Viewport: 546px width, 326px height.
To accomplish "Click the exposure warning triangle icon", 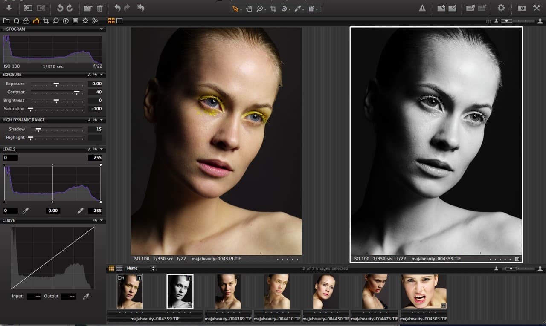I will point(422,8).
